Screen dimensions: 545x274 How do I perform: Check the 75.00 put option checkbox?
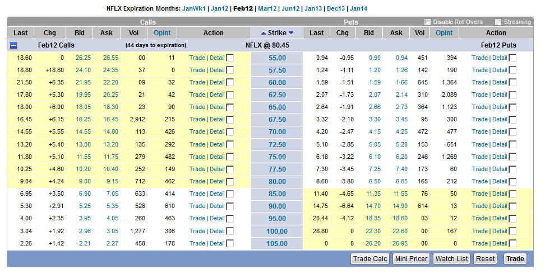coord(512,157)
